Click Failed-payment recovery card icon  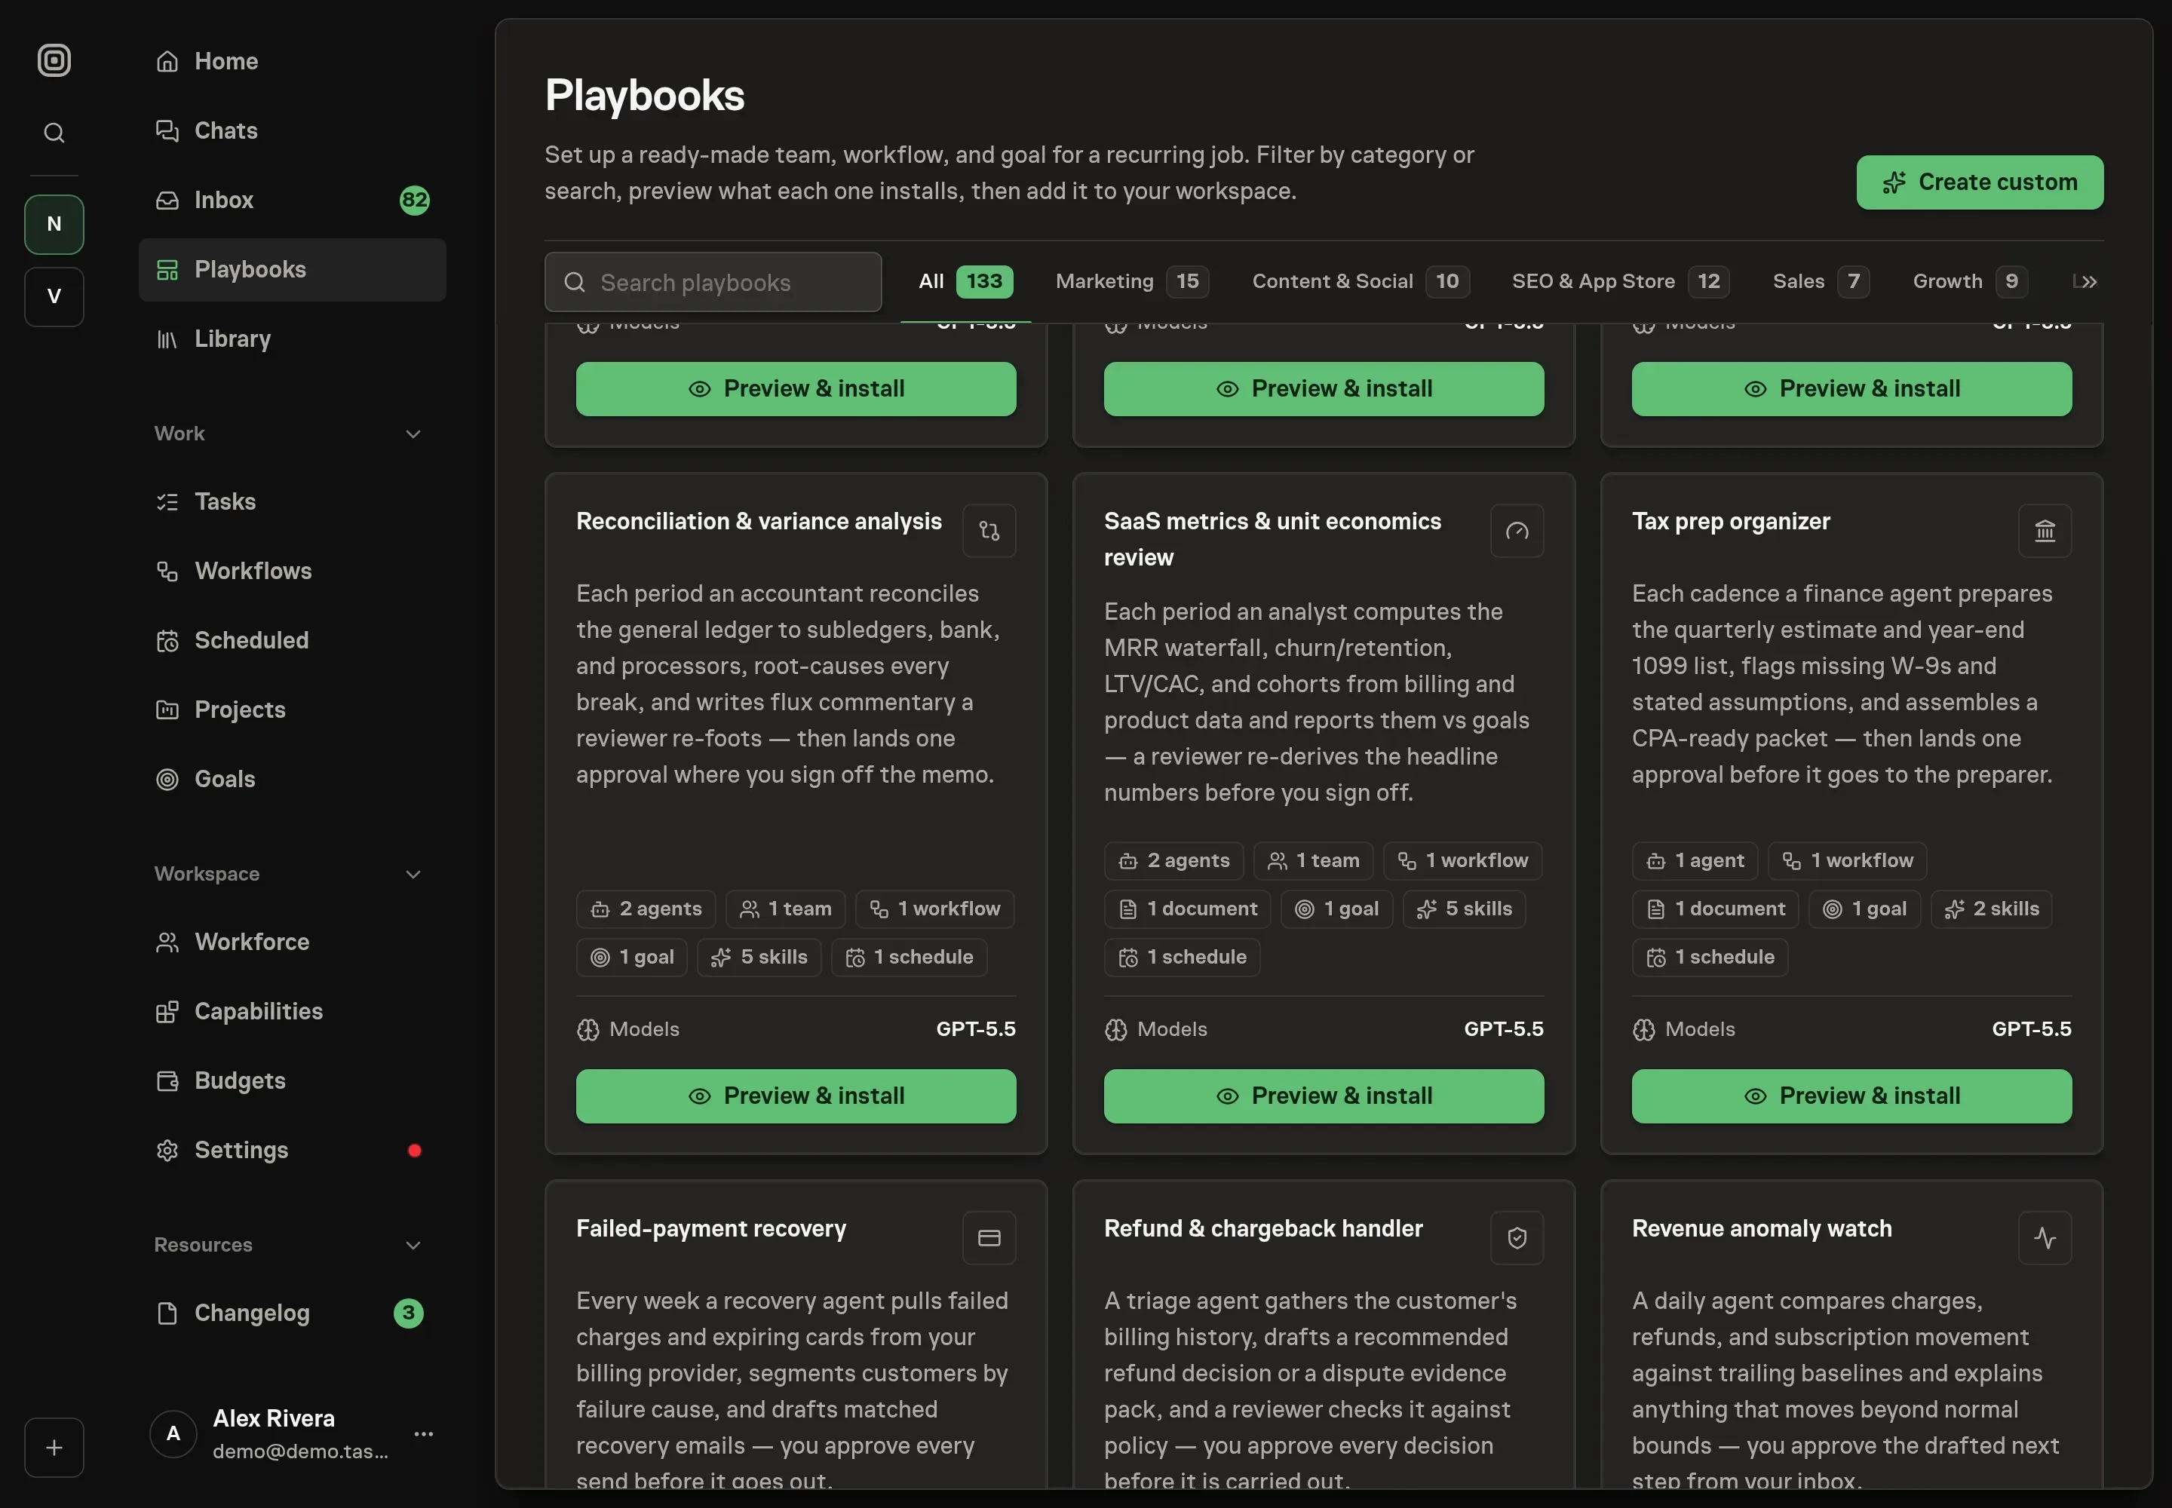(x=989, y=1238)
